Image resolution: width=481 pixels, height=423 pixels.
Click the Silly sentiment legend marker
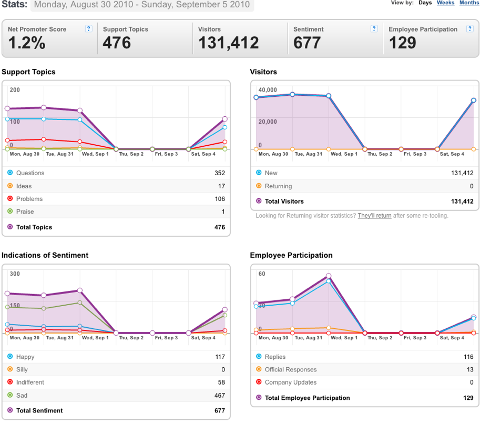[10, 369]
